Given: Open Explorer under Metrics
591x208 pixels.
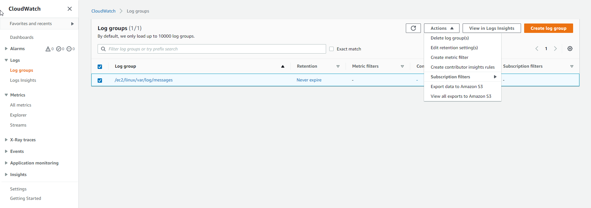Looking at the screenshot, I should pos(18,115).
